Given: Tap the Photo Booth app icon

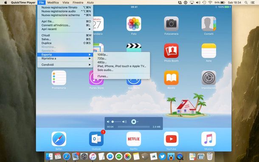Looking at the screenshot, I should [x=171, y=51].
